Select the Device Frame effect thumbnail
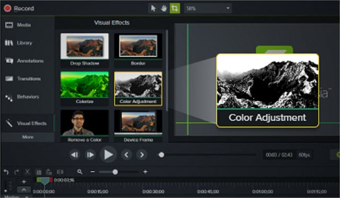 (138, 126)
